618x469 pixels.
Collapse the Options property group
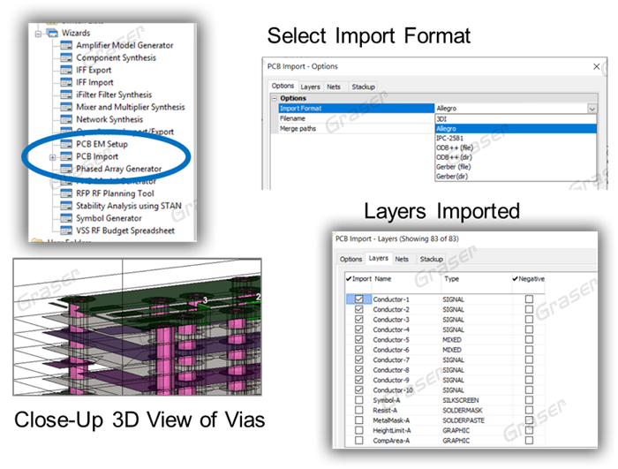coord(275,98)
